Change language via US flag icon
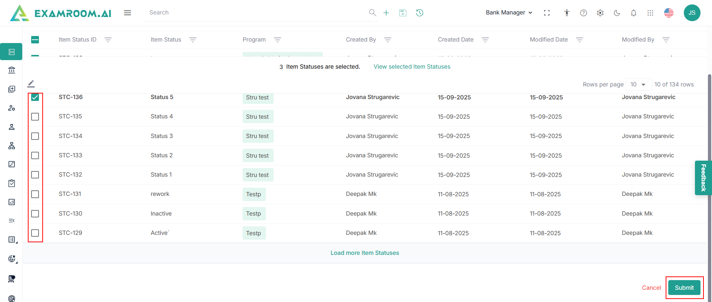The image size is (712, 302). 669,13
